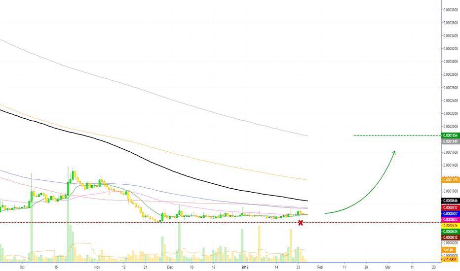This screenshot has width=460, height=271.
Task: Click the 0.0003600 price axis tick
Action: pyautogui.click(x=451, y=23)
